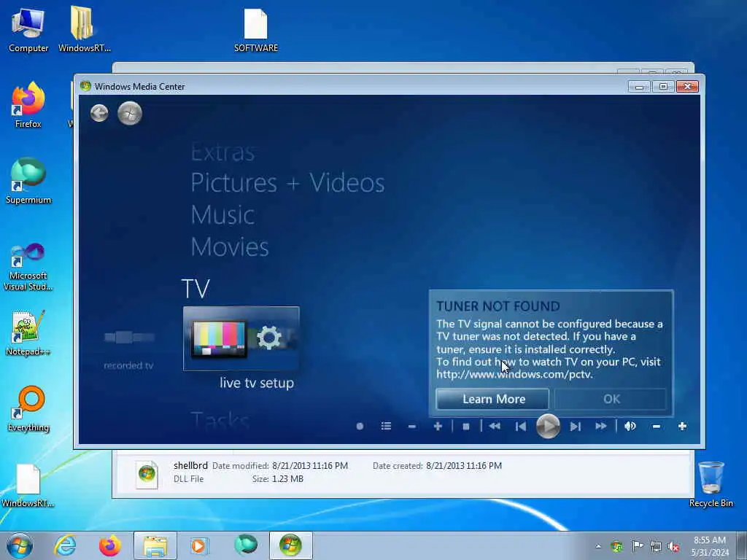Open Action Center flag tray icon

[637, 546]
